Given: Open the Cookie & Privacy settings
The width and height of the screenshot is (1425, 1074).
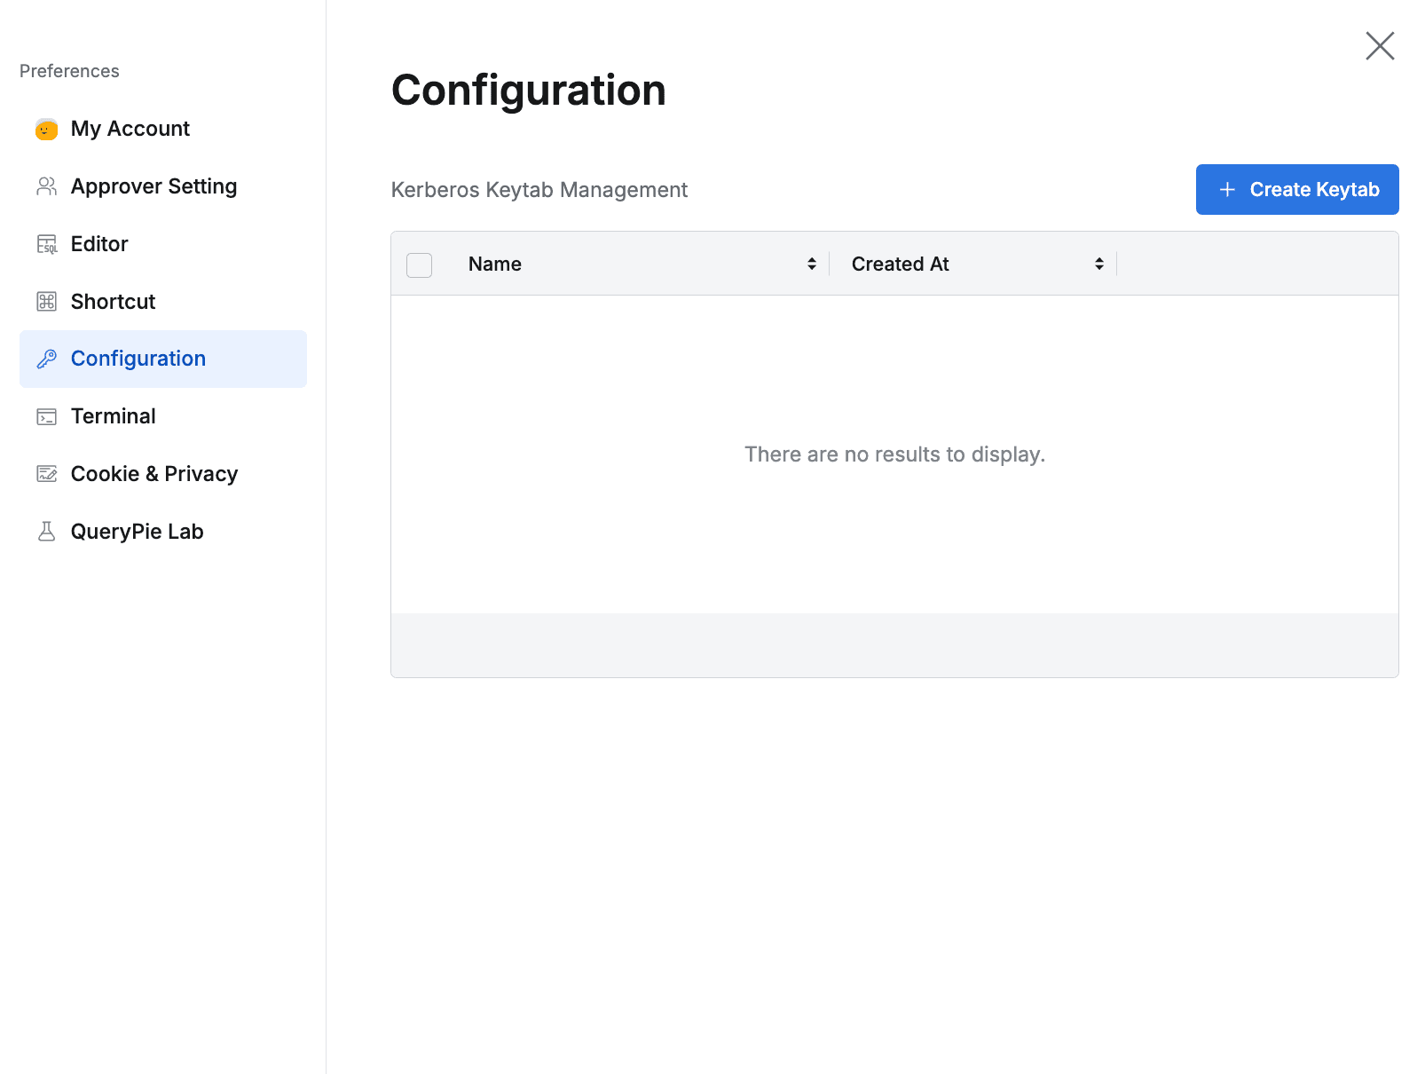Looking at the screenshot, I should click(x=154, y=473).
